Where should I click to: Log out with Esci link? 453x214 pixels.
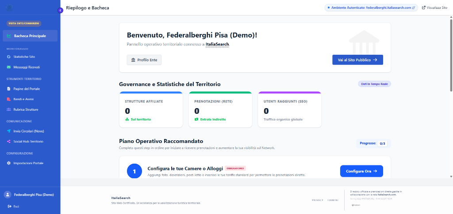[x=16, y=206]
